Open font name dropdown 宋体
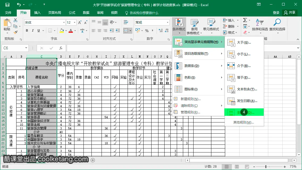Image resolution: width=302 pixels, height=170 pixels. click(x=64, y=23)
